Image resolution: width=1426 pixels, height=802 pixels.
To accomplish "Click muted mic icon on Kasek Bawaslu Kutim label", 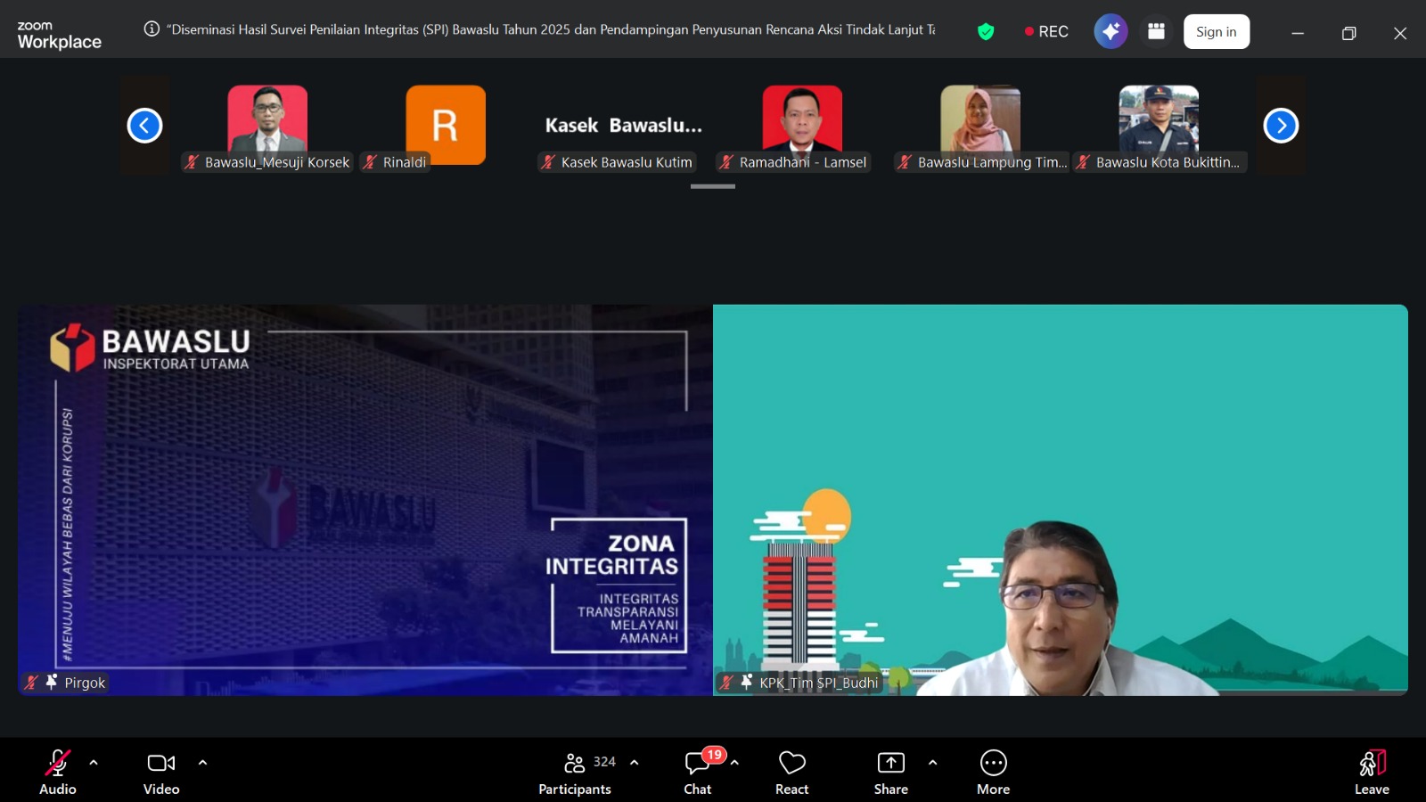I will click(x=548, y=162).
